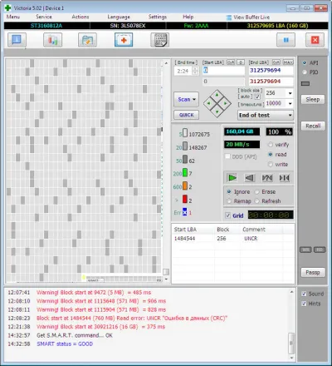Start scan with green play button
332x366 pixels.
[232, 178]
